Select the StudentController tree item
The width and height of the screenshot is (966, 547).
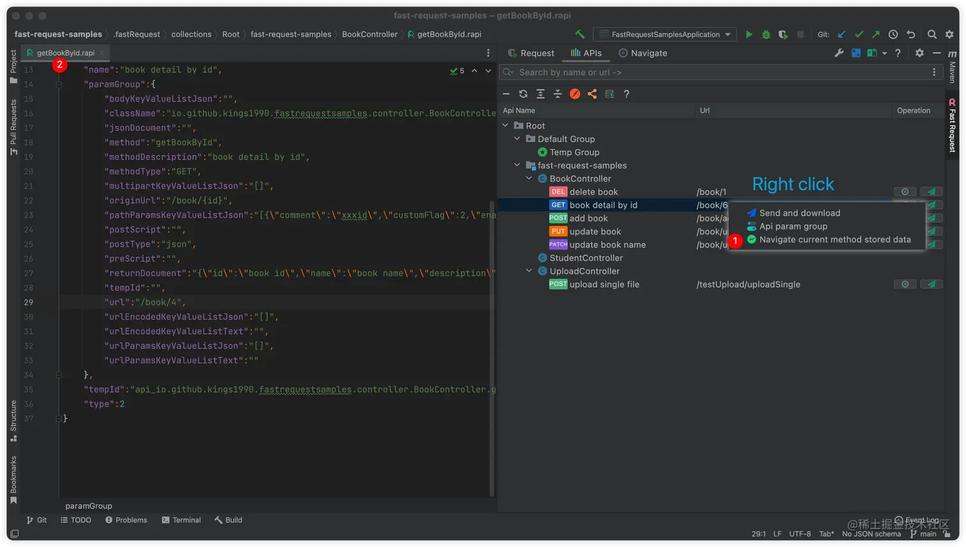586,258
